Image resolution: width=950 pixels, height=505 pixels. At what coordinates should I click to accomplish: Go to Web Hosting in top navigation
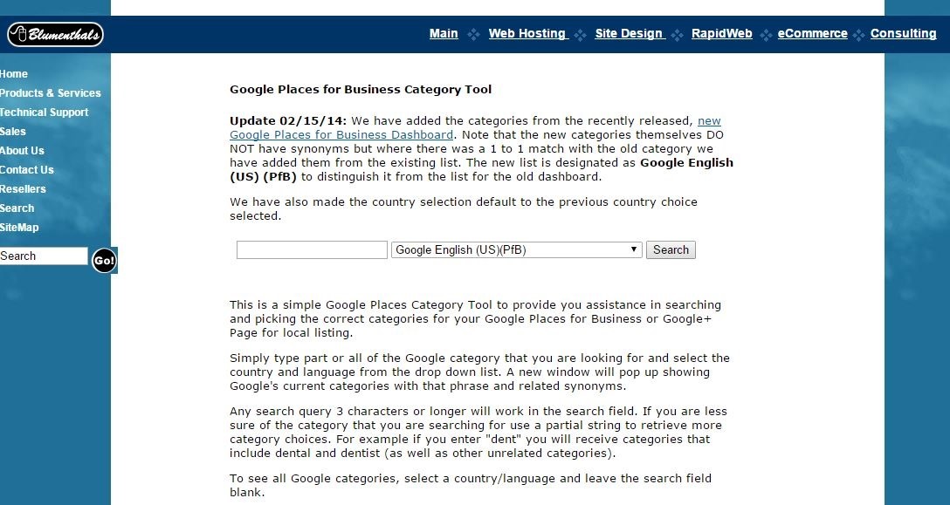527,34
